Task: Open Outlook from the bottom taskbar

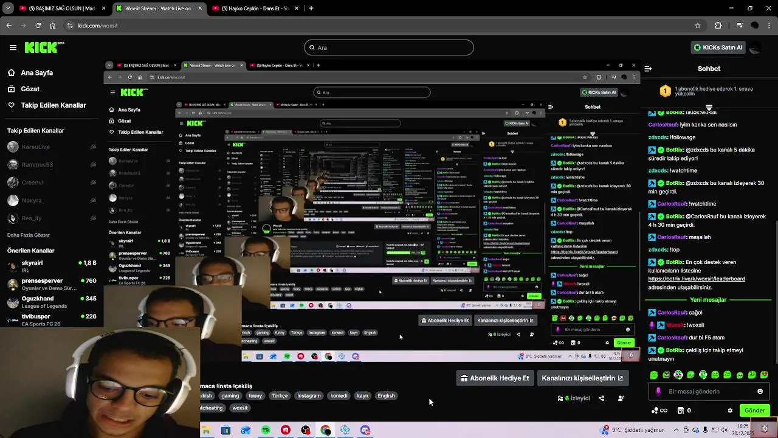Action: 246,431
